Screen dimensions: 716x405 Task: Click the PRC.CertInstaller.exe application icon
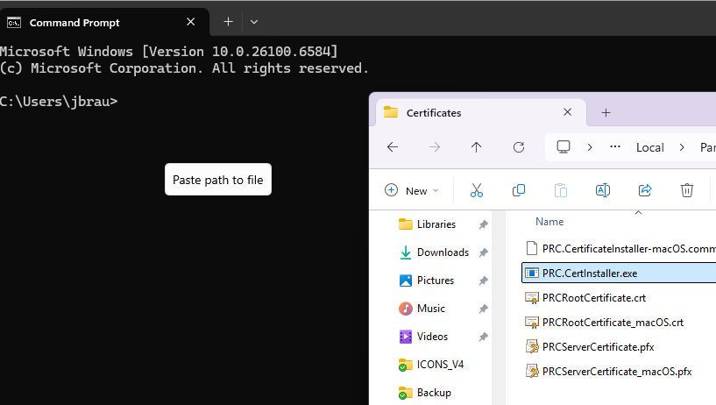531,273
